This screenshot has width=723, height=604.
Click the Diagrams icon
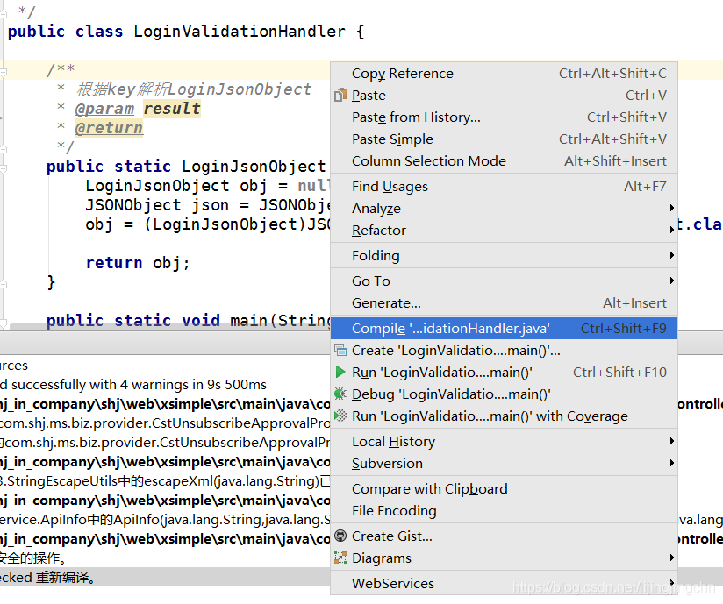tap(340, 558)
